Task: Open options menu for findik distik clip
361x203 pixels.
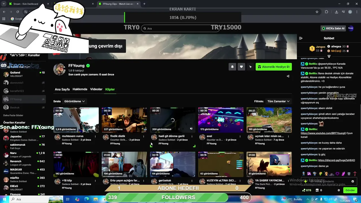Action: [x=144, y=136]
